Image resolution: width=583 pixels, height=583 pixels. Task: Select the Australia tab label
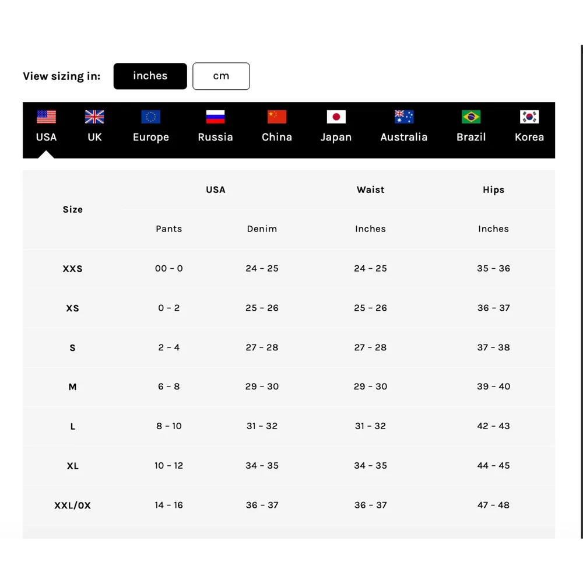click(x=403, y=138)
